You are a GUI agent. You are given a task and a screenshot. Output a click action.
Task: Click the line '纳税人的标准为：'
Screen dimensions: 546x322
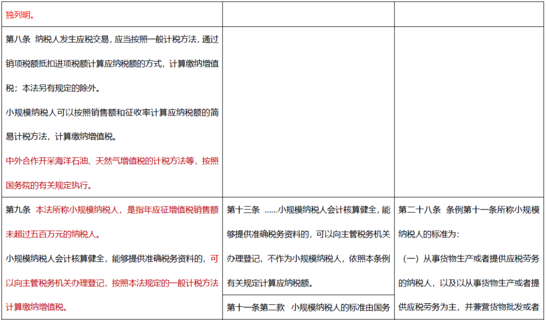coord(429,234)
